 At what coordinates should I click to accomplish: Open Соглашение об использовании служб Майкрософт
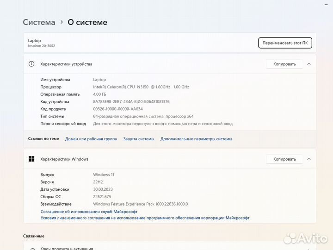(x=89, y=212)
